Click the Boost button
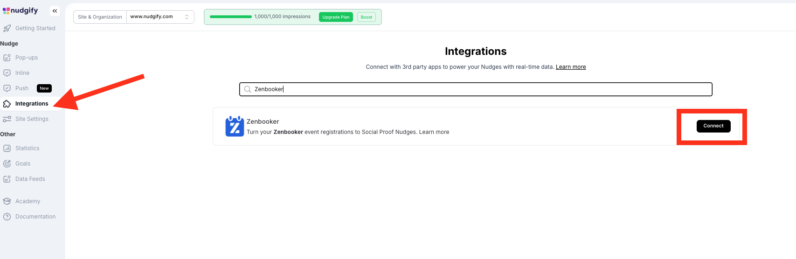Screen dimensions: 796x259 point(367,17)
